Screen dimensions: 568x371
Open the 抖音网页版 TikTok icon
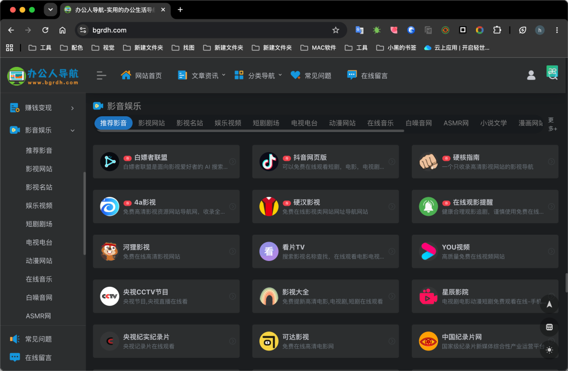(x=269, y=162)
